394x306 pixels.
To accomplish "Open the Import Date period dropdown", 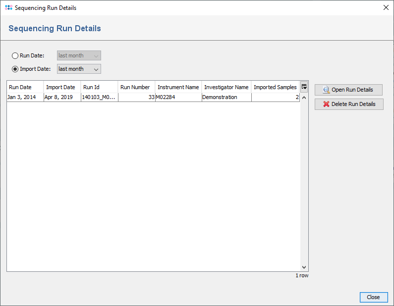I will [79, 69].
